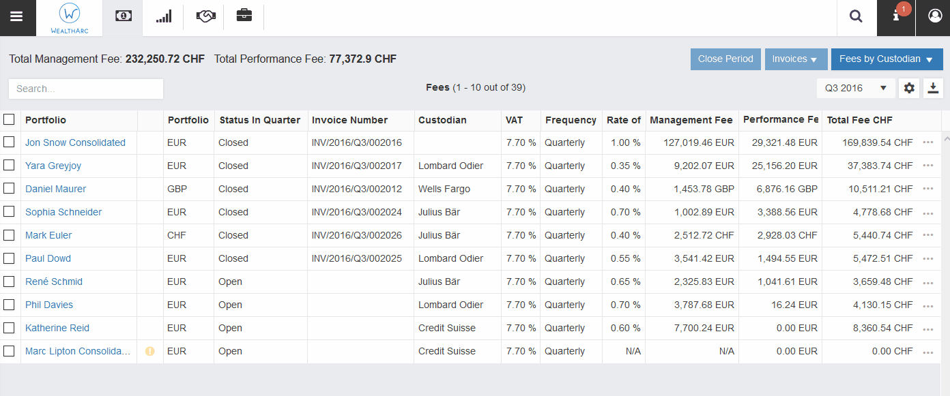
Task: Open row actions menu for Phil Davies
Action: pyautogui.click(x=927, y=306)
